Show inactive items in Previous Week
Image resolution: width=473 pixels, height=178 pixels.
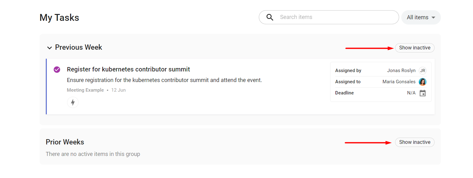pyautogui.click(x=415, y=48)
